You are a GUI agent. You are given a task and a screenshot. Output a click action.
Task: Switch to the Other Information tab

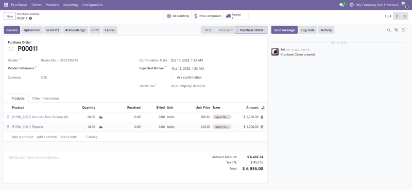45,98
